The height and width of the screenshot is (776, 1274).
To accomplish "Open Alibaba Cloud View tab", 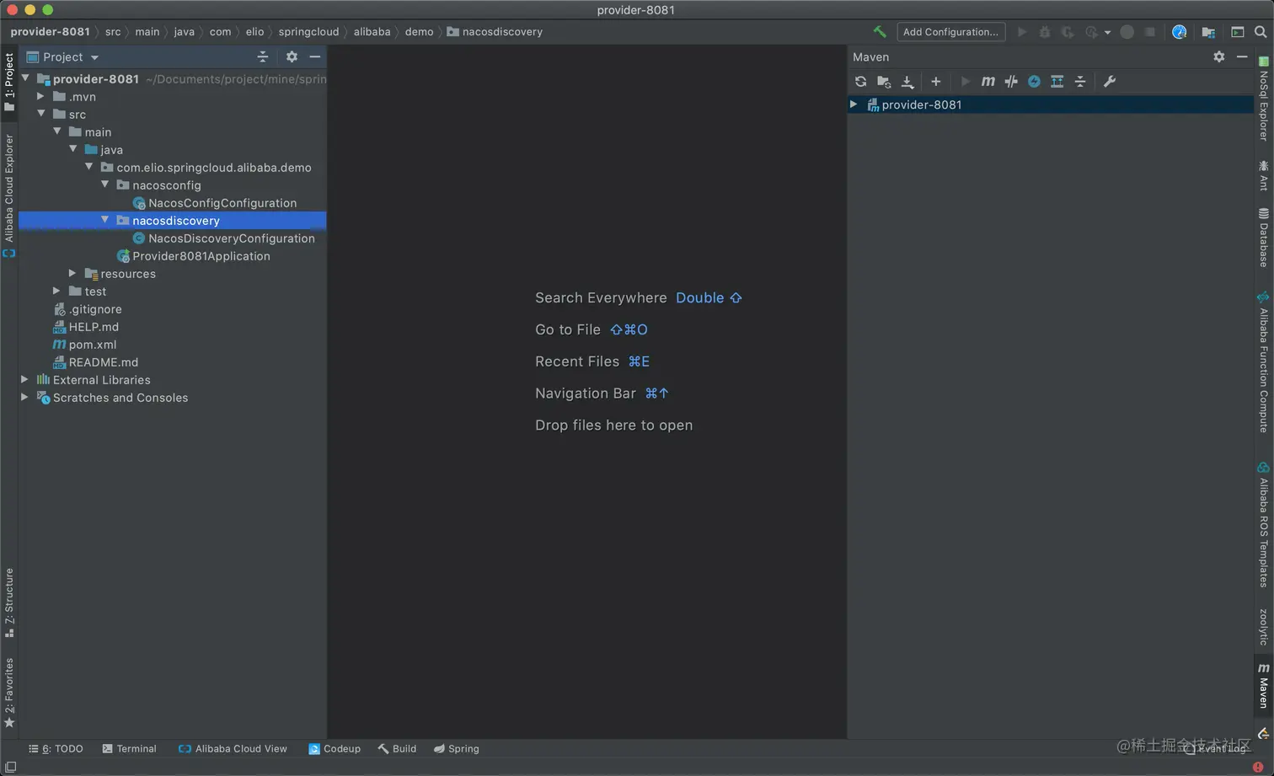I will click(233, 748).
